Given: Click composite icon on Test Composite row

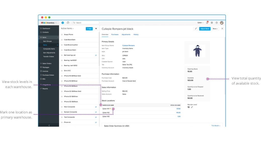Looking at the screenshot, I should (x=96, y=117).
